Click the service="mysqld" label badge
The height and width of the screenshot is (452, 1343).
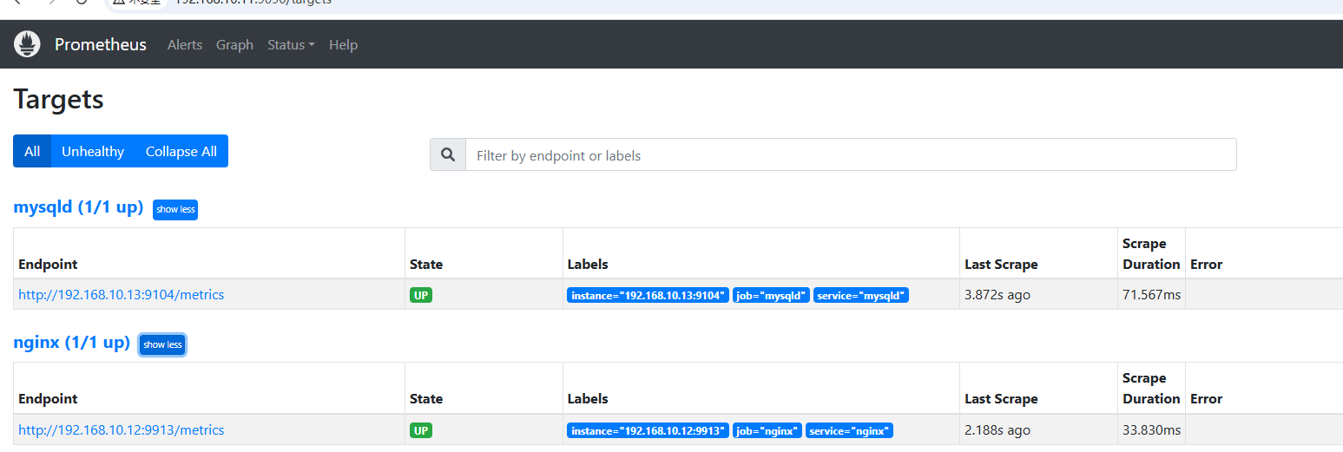coord(861,295)
